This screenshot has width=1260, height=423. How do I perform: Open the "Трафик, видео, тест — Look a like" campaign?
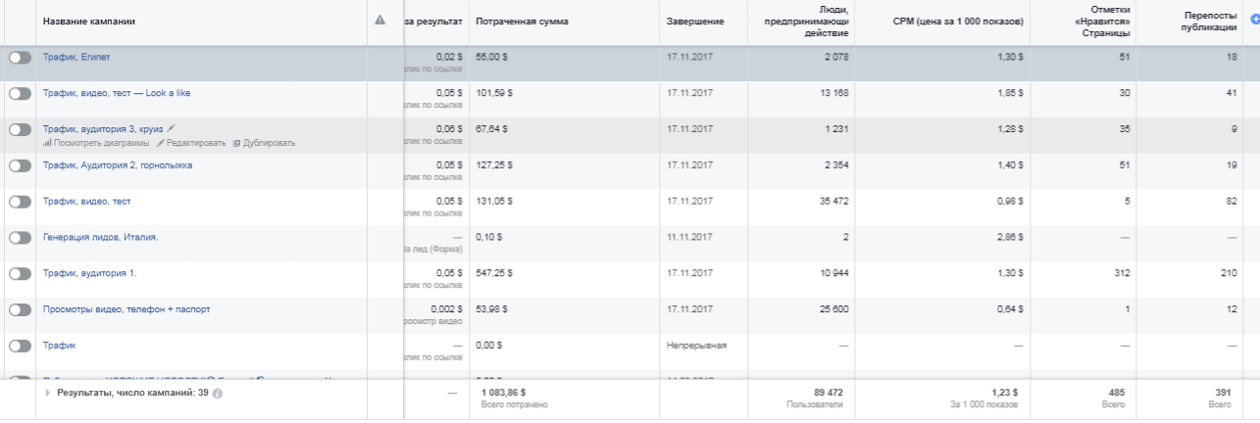point(117,93)
